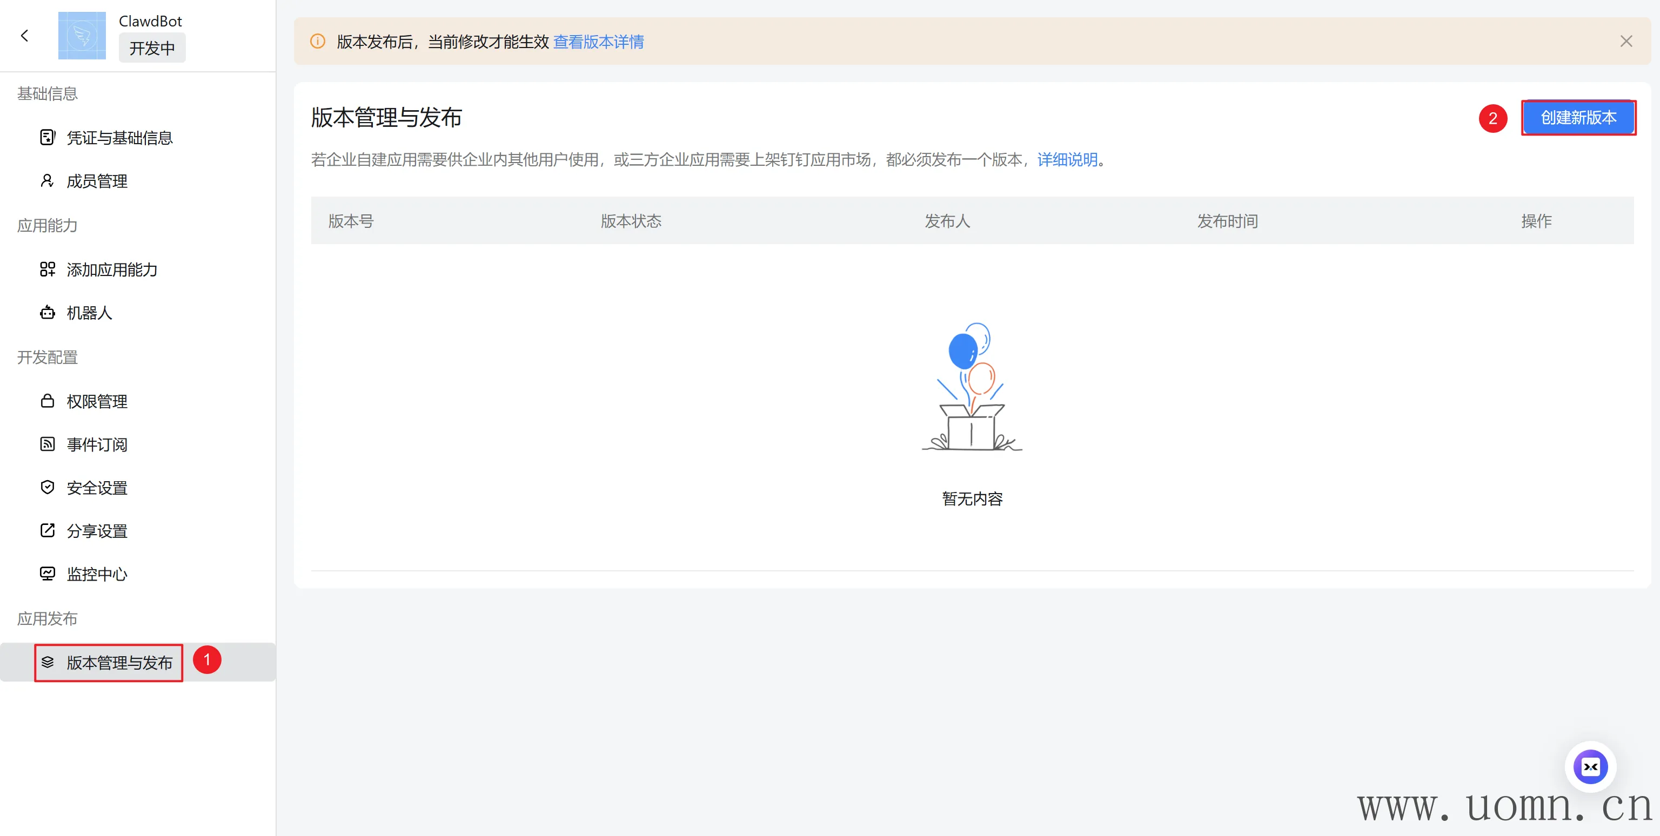The image size is (1660, 836).
Task: Select 版本管理与发布 in sidebar
Action: 119,662
